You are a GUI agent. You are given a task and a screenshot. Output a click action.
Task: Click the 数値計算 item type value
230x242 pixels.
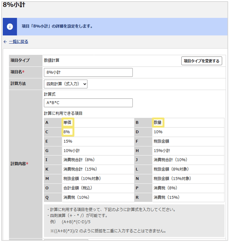(52, 60)
